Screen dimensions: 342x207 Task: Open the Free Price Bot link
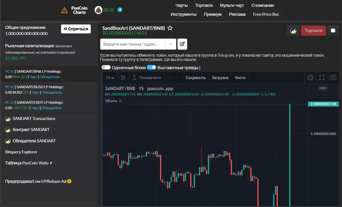coord(266,14)
